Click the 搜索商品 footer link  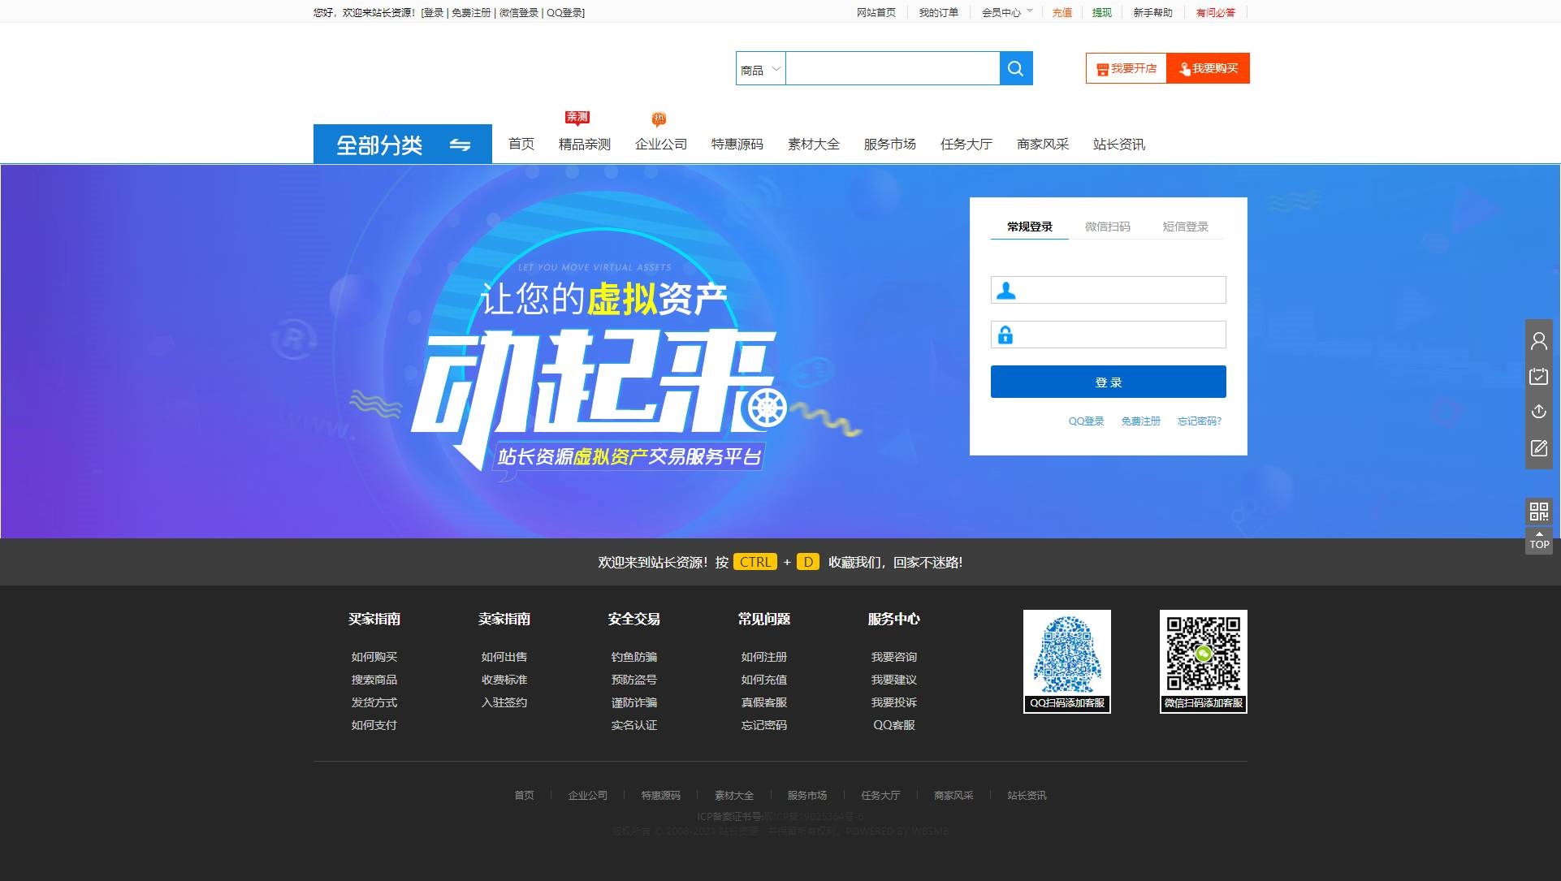tap(374, 680)
